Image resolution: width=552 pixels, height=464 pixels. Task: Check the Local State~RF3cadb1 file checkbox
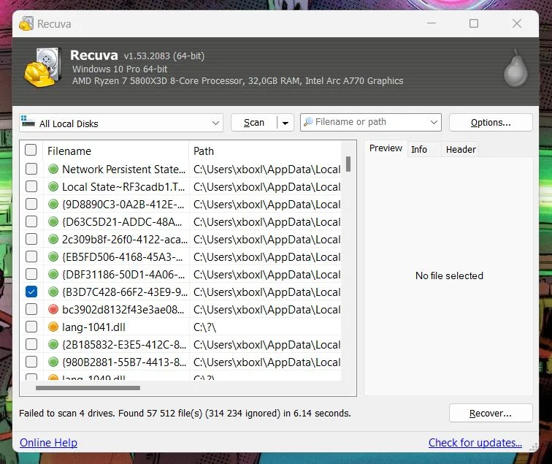point(31,187)
